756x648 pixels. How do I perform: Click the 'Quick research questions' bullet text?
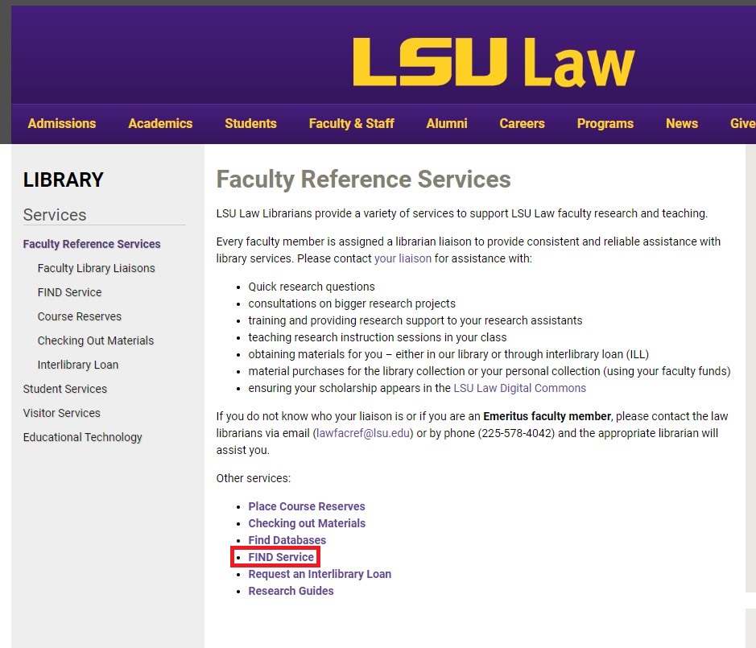point(311,287)
